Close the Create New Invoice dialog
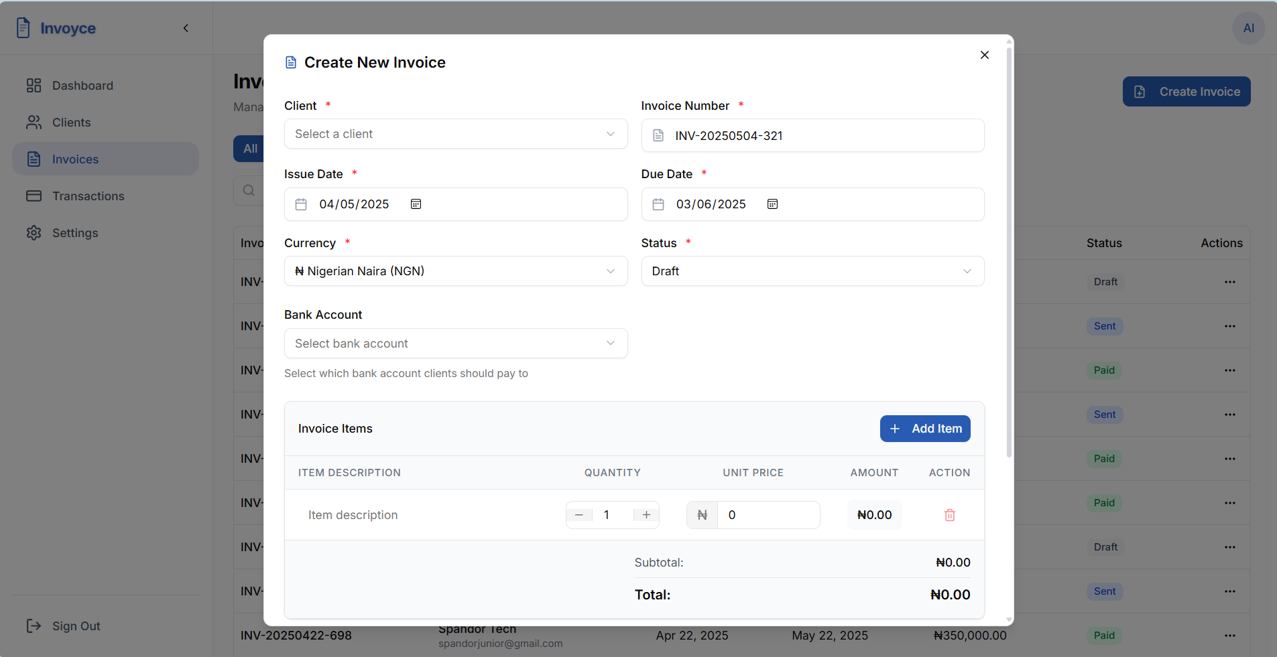 (984, 55)
